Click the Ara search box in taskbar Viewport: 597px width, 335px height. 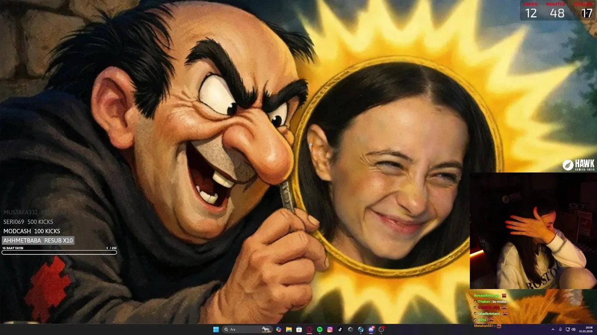pos(247,329)
